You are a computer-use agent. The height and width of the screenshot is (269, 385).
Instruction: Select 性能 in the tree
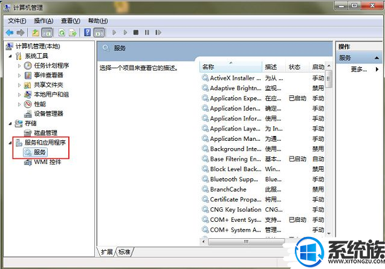[x=40, y=104]
